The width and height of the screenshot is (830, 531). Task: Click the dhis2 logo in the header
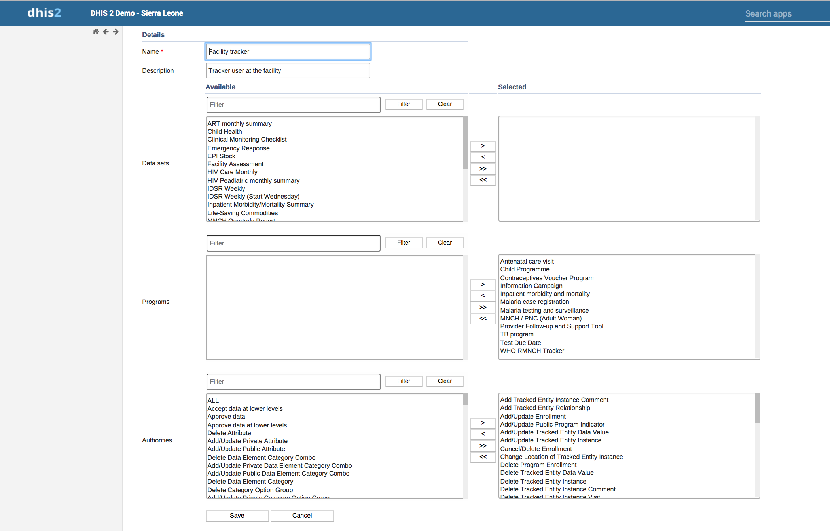click(44, 13)
